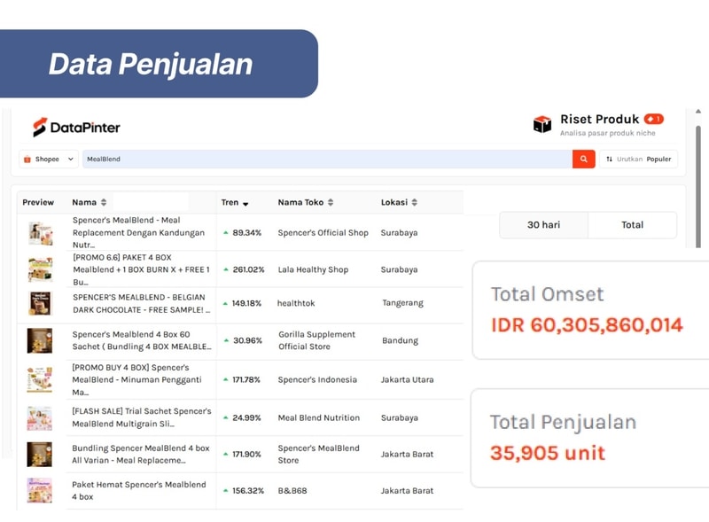
Task: Click store name Gorilla Supplement Official Store
Action: point(316,340)
